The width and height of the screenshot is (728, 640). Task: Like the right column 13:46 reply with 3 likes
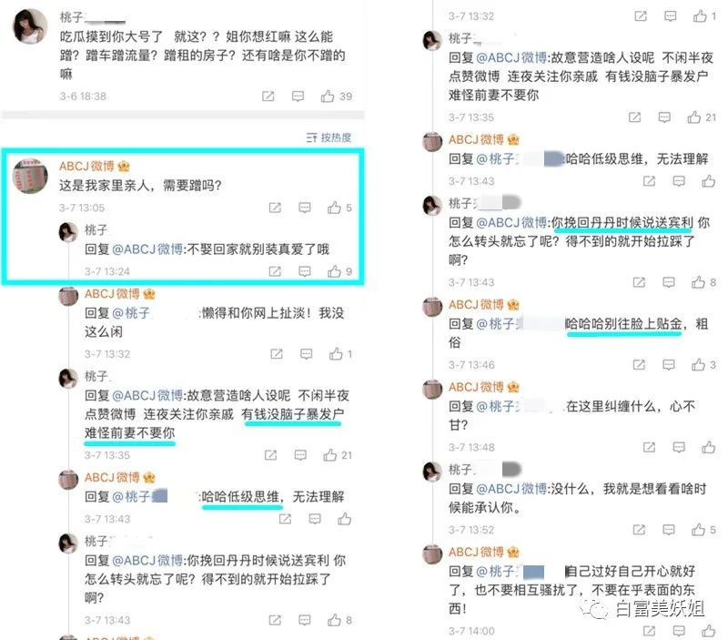(x=698, y=364)
